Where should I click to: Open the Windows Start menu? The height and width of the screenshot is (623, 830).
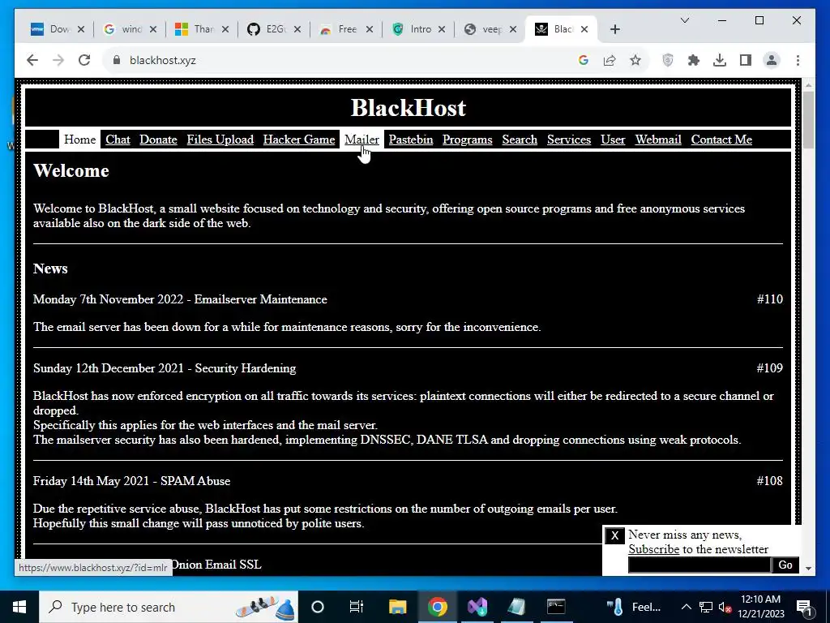coord(19,607)
